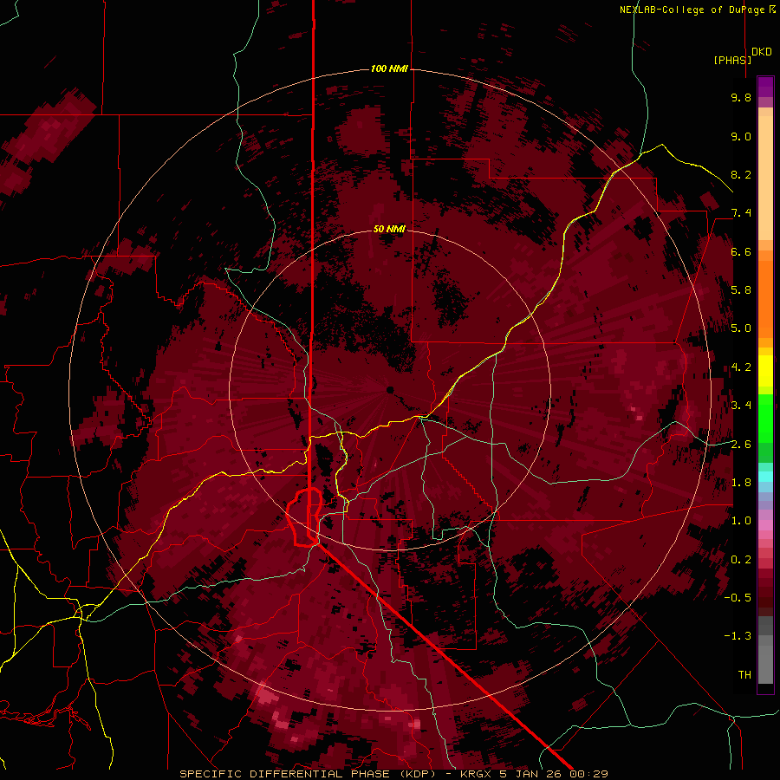Click the 4.2 scale value
The image size is (780, 780).
pyautogui.click(x=741, y=367)
